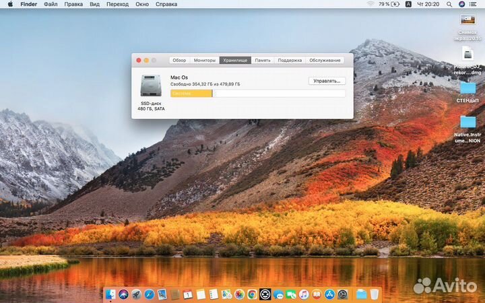Image resolution: width=485 pixels, height=303 pixels.
Task: Switch to the Обзор tab
Action: click(179, 60)
